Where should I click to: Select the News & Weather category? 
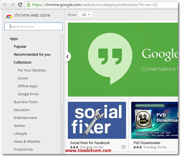27,141
